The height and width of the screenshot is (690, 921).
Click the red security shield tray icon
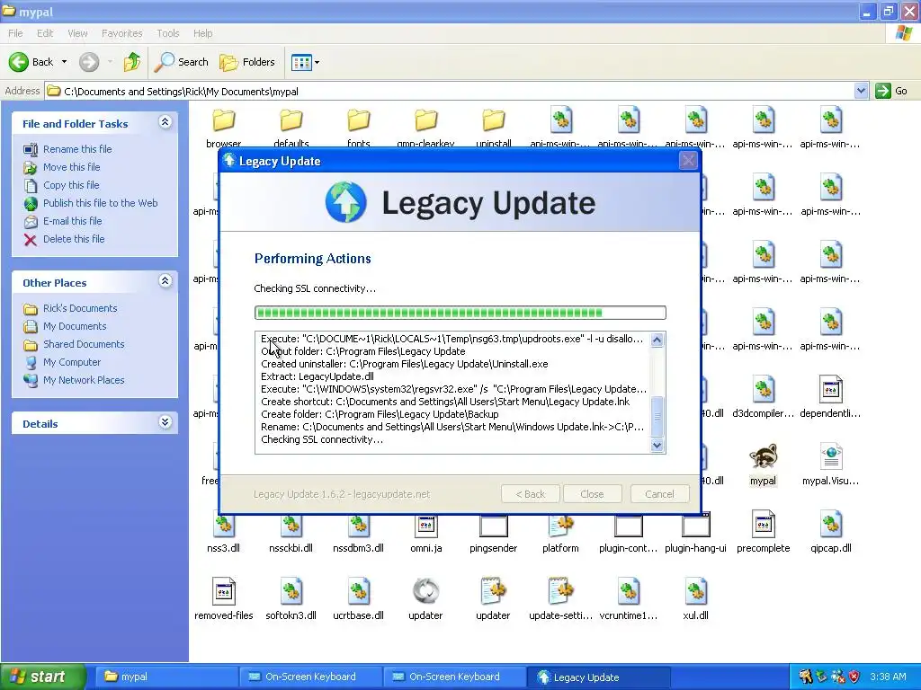tap(854, 677)
